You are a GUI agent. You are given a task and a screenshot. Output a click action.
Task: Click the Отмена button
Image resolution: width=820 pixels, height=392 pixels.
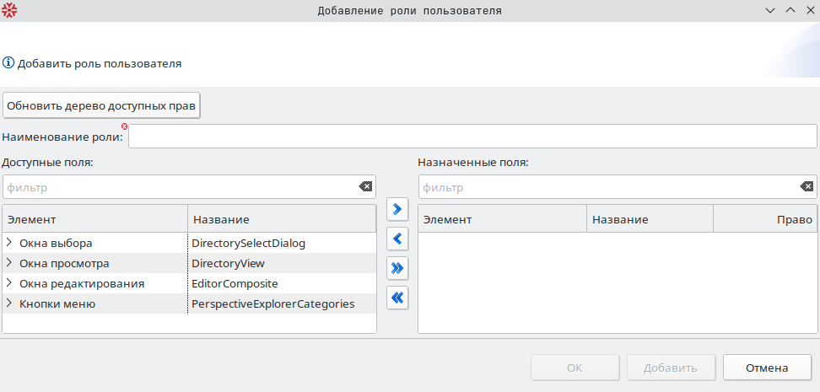[767, 368]
